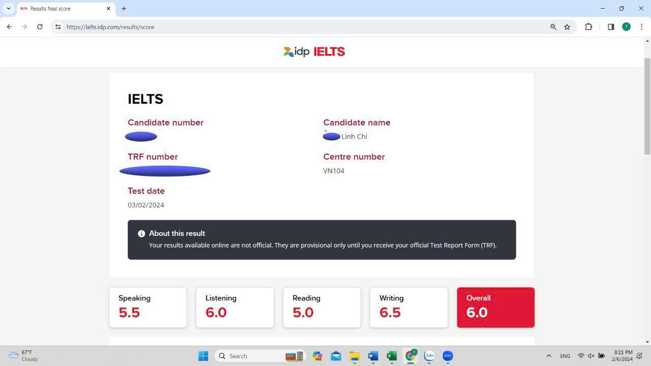651x366 pixels.
Task: Click the info icon beside About this result
Action: [x=141, y=233]
